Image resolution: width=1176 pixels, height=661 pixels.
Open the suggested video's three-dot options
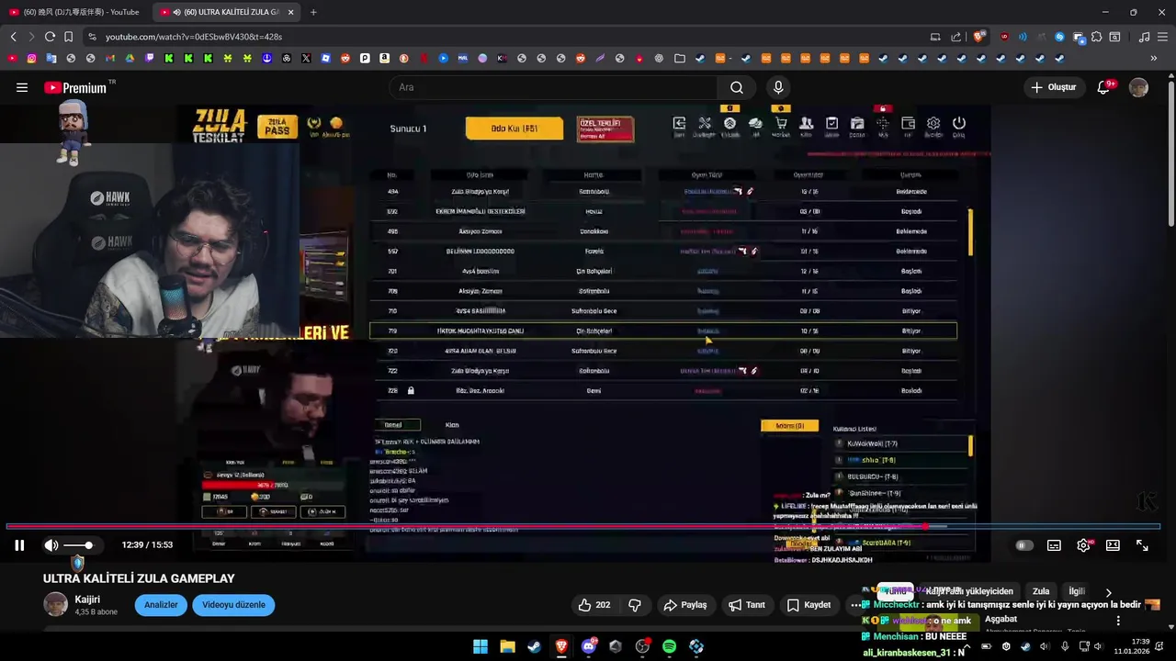click(1118, 621)
